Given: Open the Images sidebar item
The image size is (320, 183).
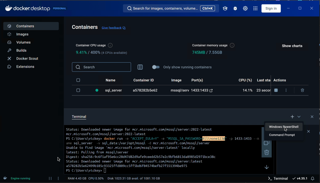Looking at the screenshot, I should 31,34.
